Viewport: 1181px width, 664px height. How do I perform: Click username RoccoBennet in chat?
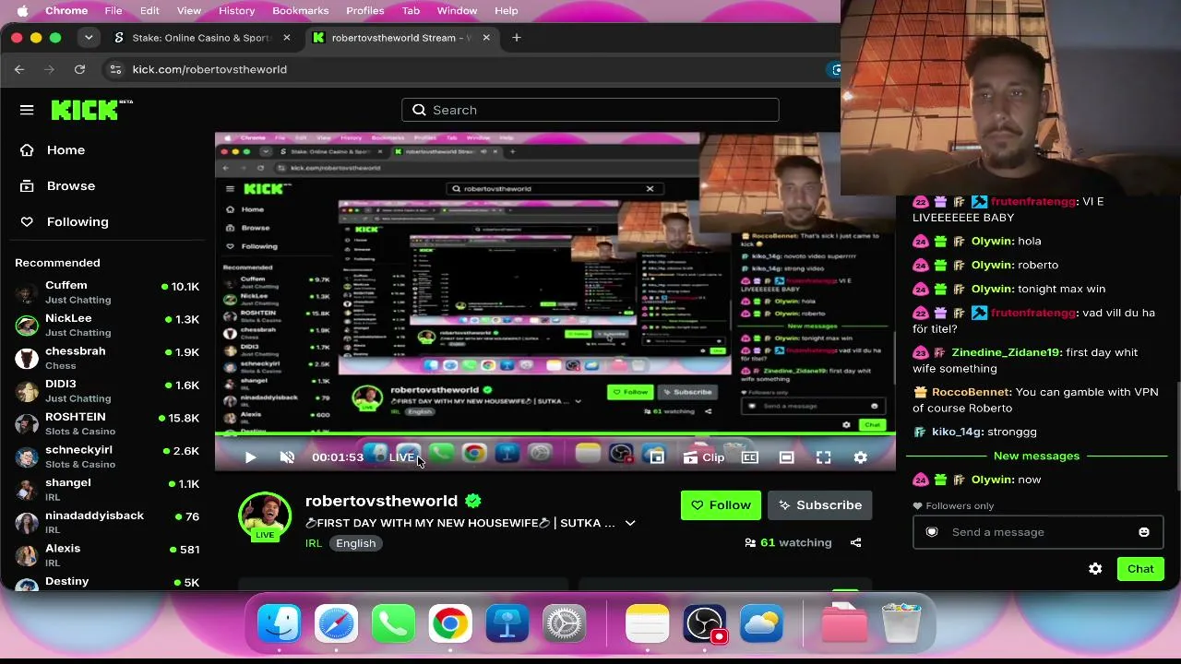(972, 392)
